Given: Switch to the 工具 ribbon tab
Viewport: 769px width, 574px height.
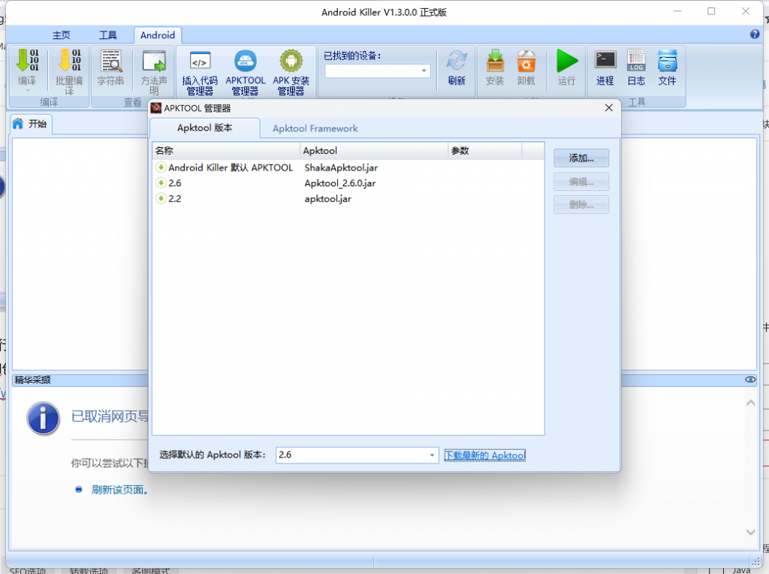Looking at the screenshot, I should [108, 35].
